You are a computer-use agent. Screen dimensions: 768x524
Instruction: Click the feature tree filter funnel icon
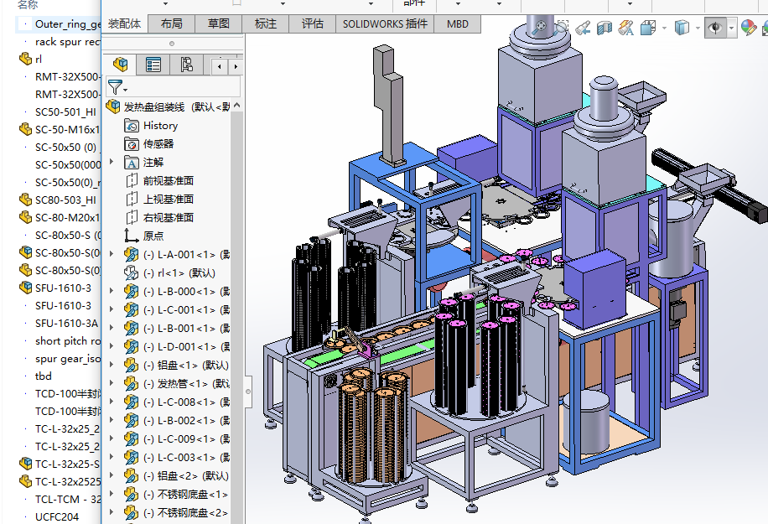(115, 86)
